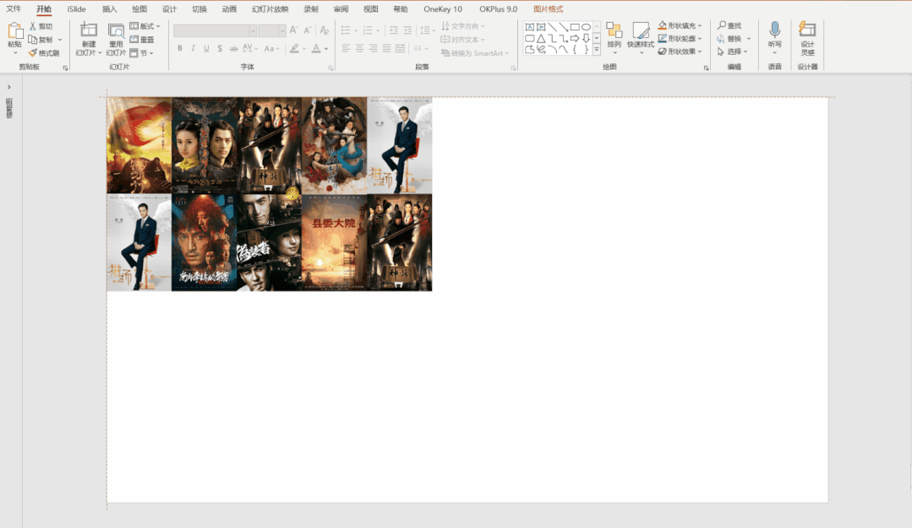Viewport: 912px width, 528px height.
Task: Switch to the Insert (插入) tab
Action: pos(109,8)
